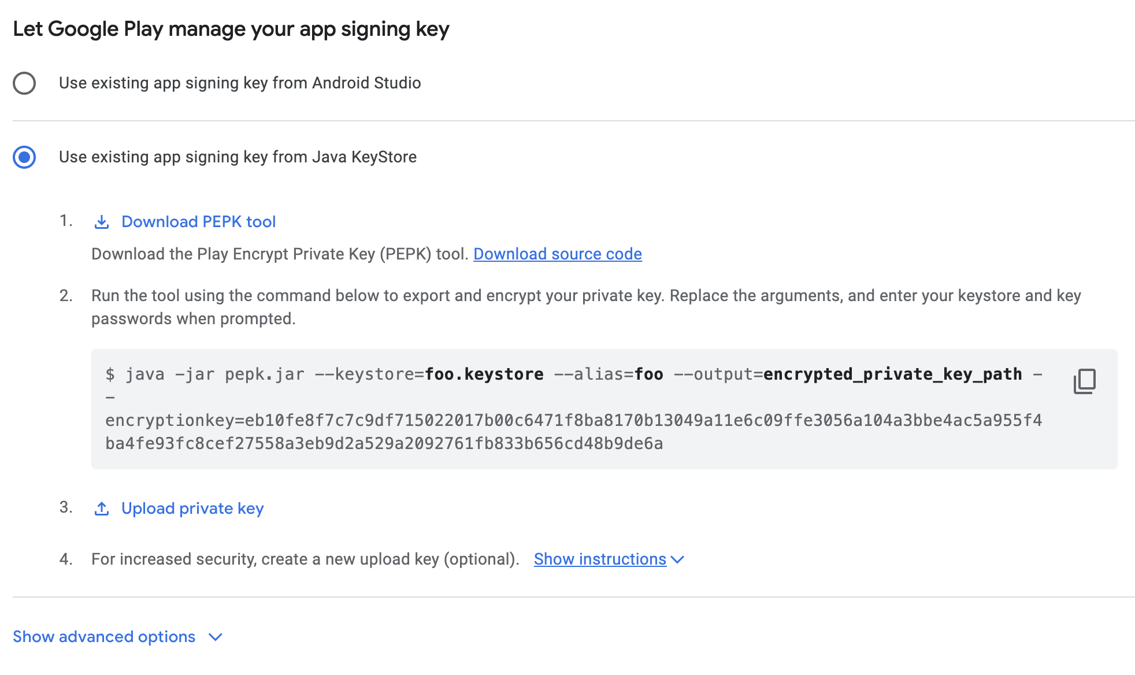The width and height of the screenshot is (1135, 675).
Task: Click the --alias=foo argument in the command
Action: click(609, 374)
